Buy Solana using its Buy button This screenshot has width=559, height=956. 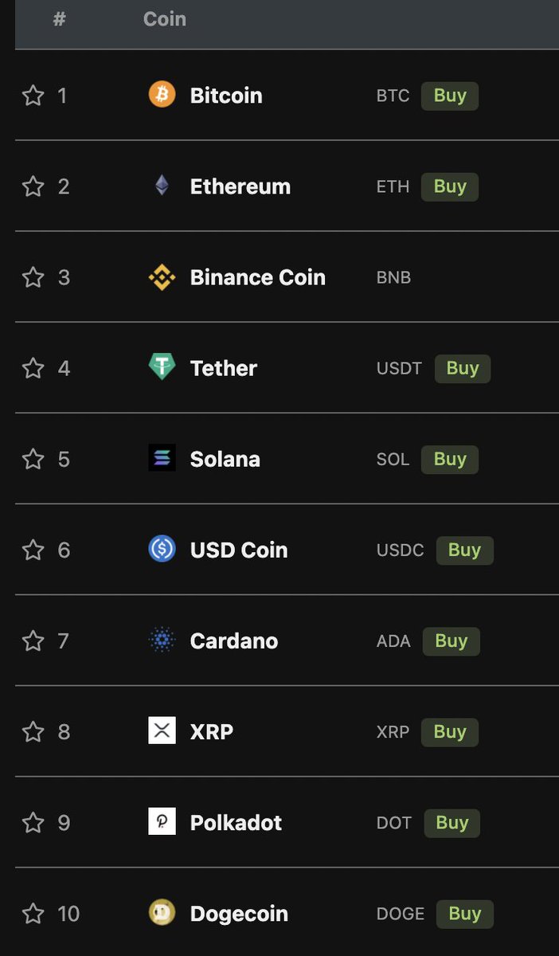pos(450,459)
